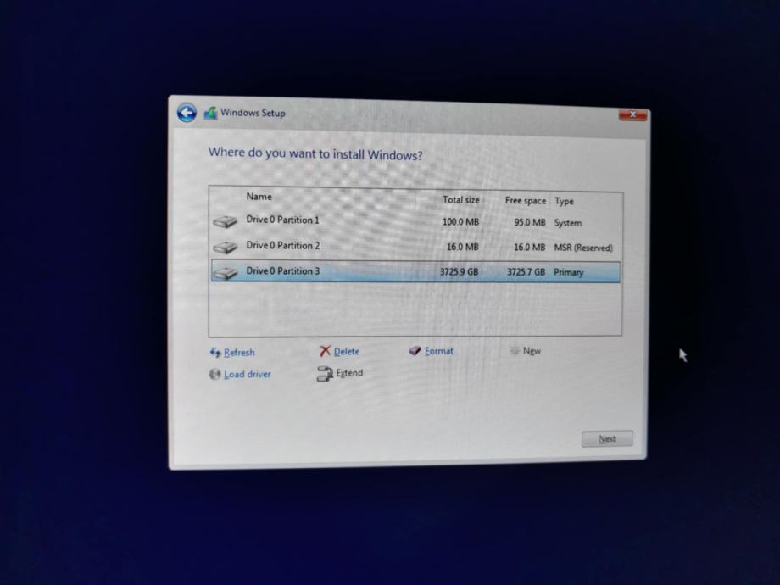Click the Next button
780x585 pixels.
click(x=607, y=439)
